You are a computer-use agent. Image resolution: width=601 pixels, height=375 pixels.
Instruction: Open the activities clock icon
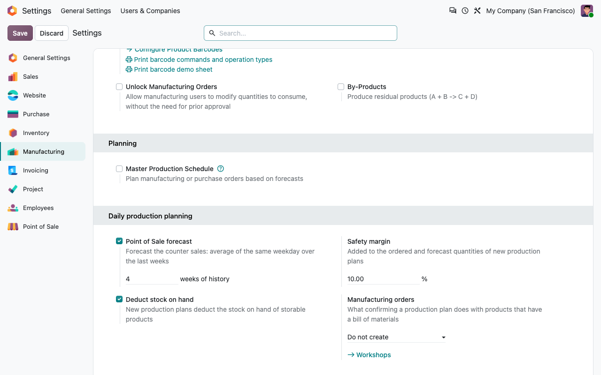(x=465, y=11)
